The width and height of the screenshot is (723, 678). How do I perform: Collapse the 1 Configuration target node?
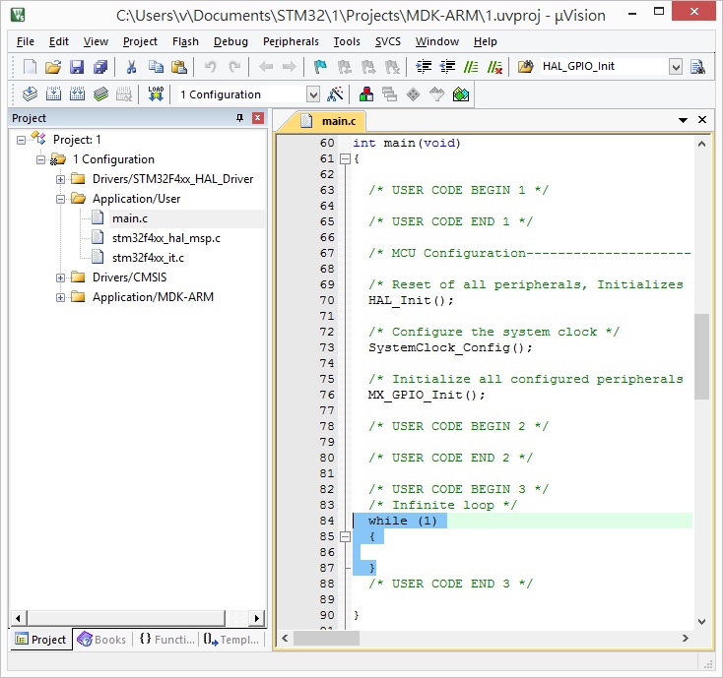click(41, 159)
